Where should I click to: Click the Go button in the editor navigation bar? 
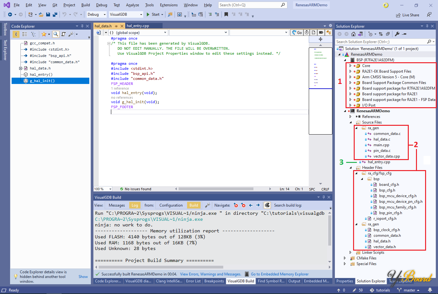(x=297, y=32)
